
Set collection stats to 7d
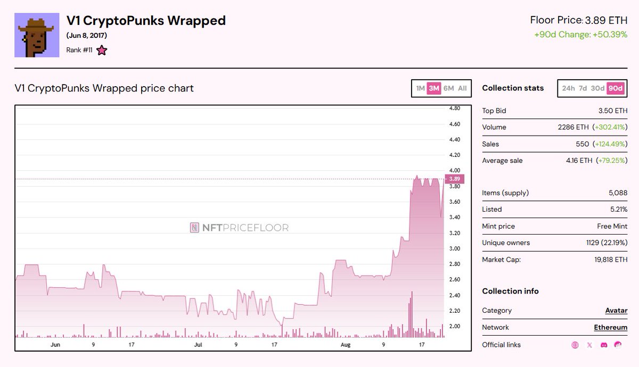[x=583, y=88]
